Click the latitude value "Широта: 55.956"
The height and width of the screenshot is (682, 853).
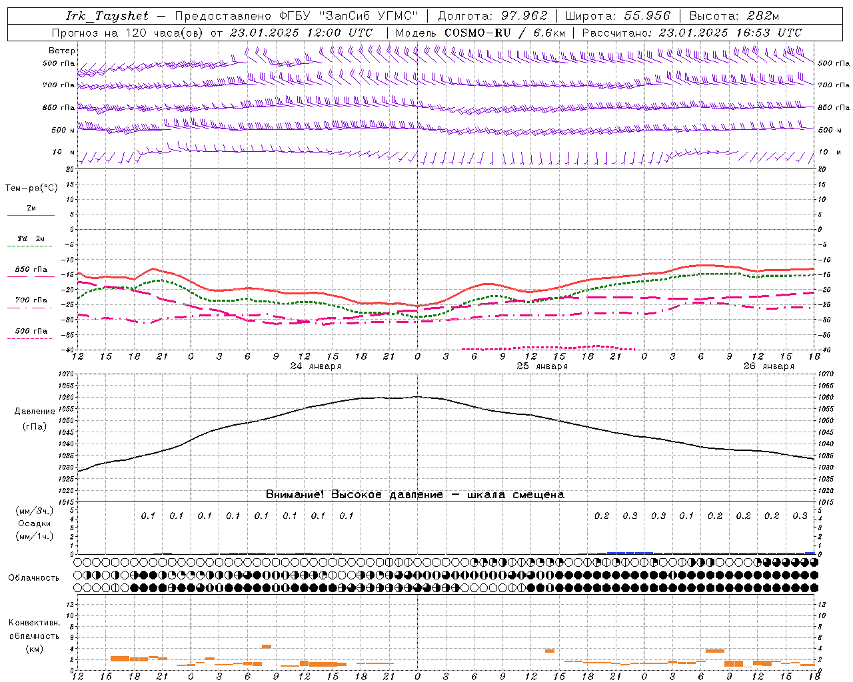click(x=618, y=16)
